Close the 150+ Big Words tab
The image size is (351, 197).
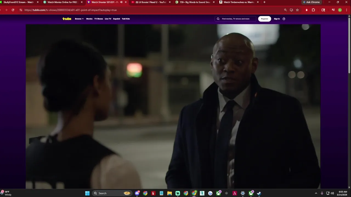point(214,2)
